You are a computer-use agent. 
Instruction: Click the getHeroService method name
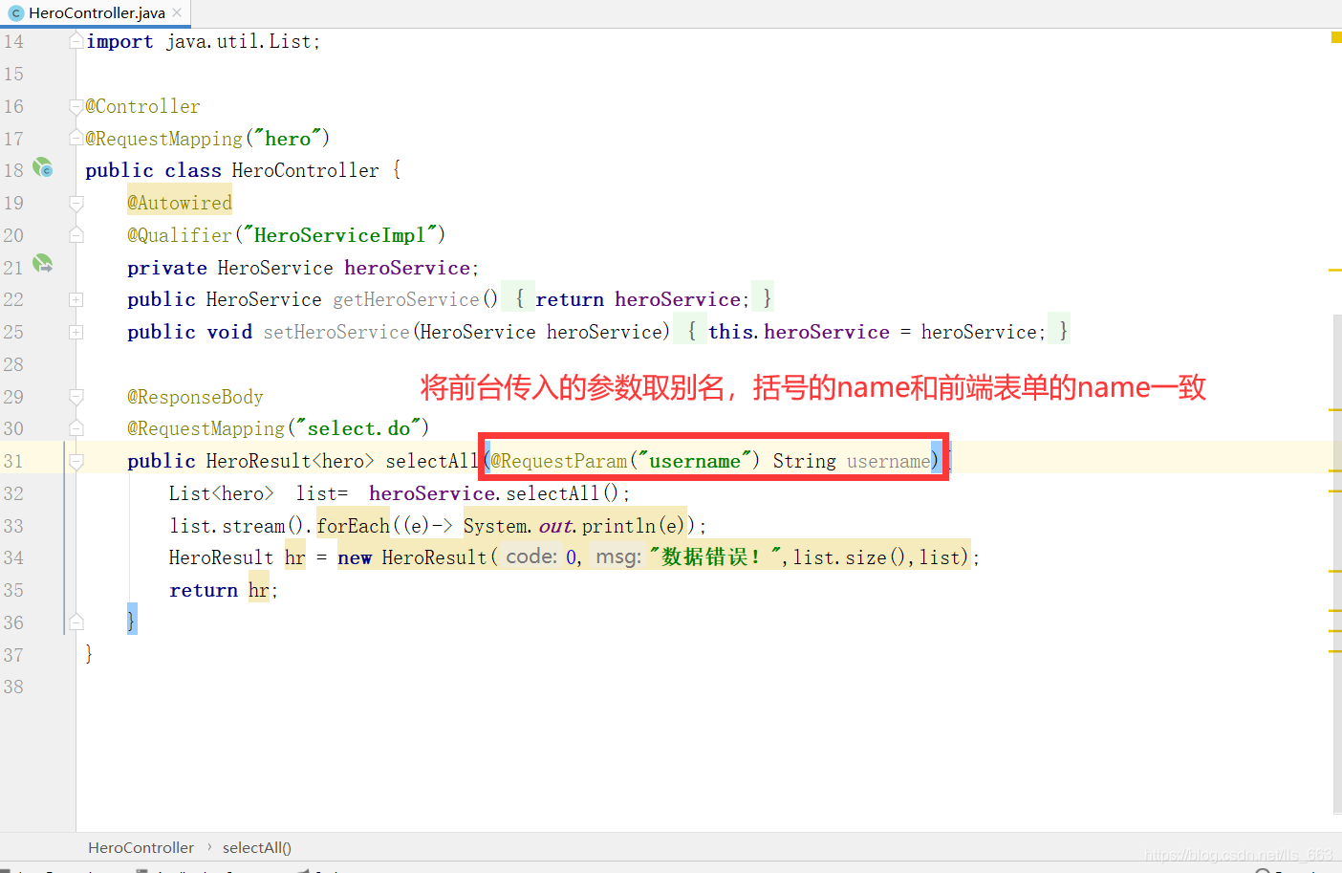tap(406, 300)
